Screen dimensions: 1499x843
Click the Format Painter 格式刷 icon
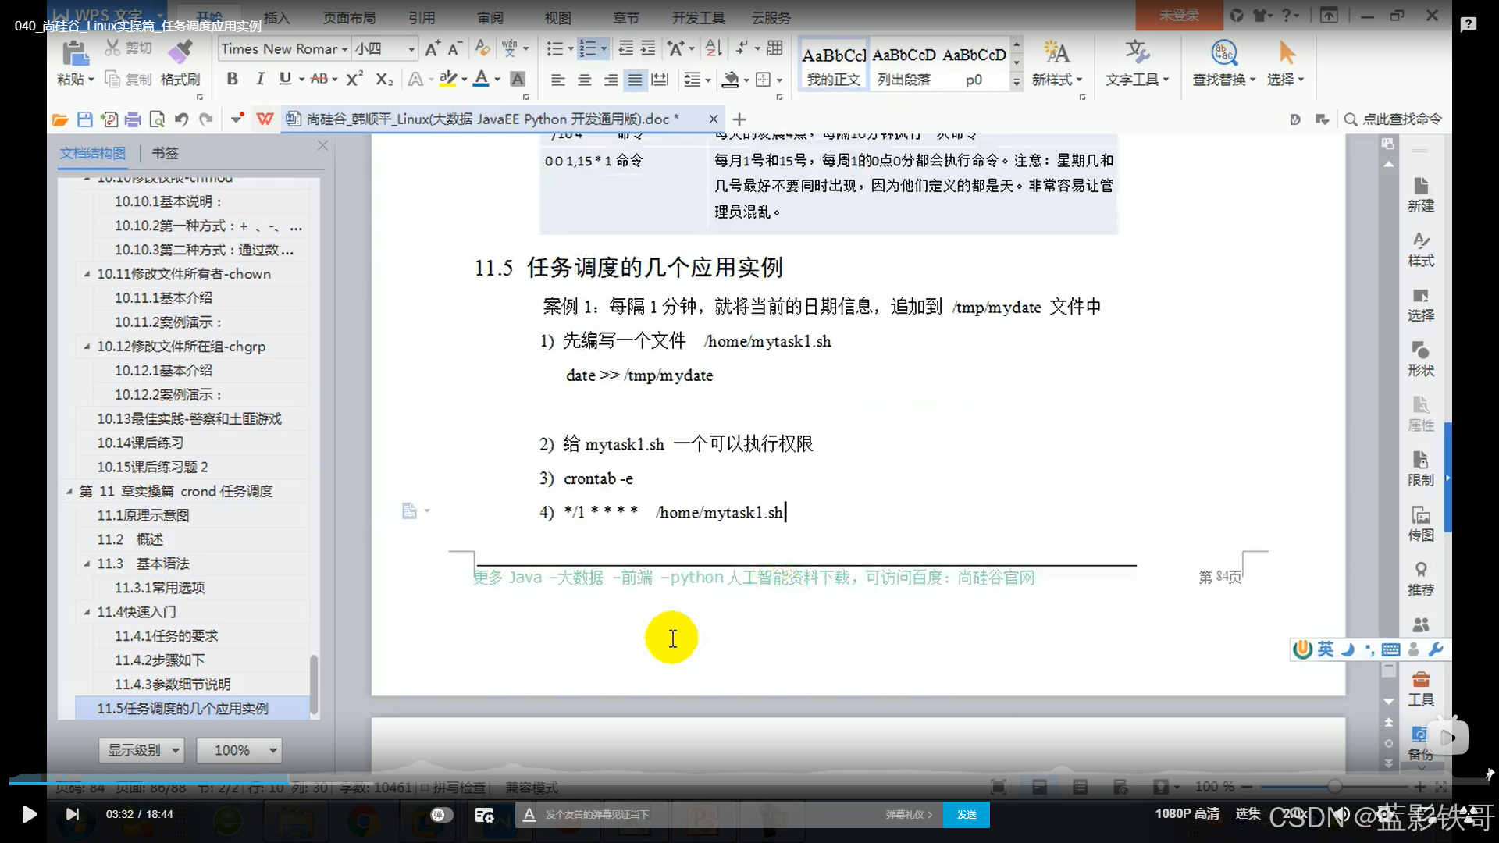180,53
